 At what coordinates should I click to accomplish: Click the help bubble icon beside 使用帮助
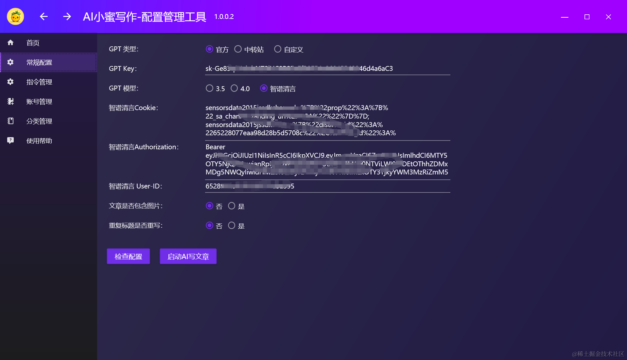click(x=10, y=140)
